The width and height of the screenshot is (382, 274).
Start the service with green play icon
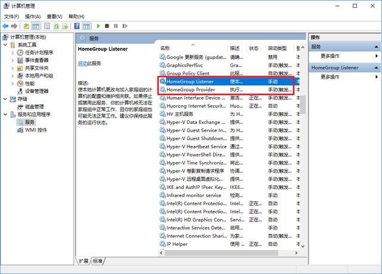pyautogui.click(x=98, y=26)
